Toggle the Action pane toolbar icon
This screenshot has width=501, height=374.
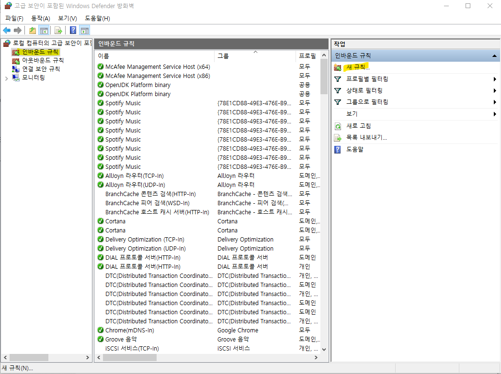coord(85,30)
